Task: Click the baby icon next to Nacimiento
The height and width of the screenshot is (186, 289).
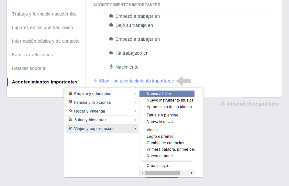Action: 111,67
